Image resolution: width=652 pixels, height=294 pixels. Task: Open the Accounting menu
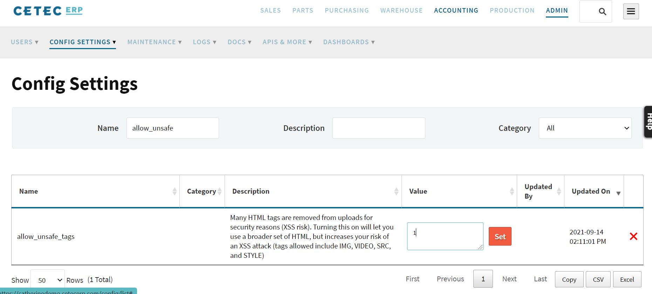click(x=456, y=11)
